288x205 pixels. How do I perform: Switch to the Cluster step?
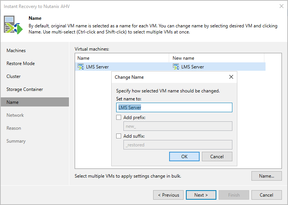click(14, 76)
